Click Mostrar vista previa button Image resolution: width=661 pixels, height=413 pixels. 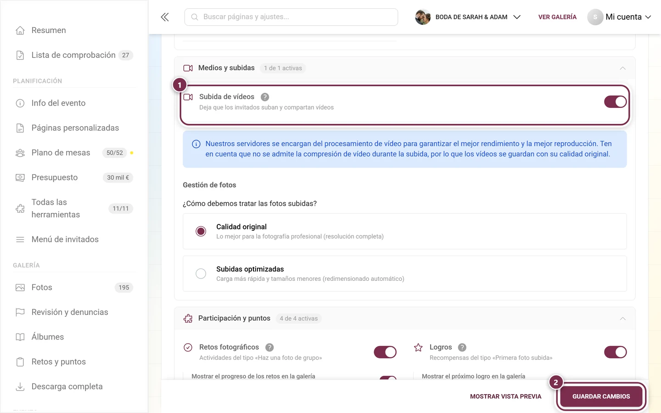point(505,396)
